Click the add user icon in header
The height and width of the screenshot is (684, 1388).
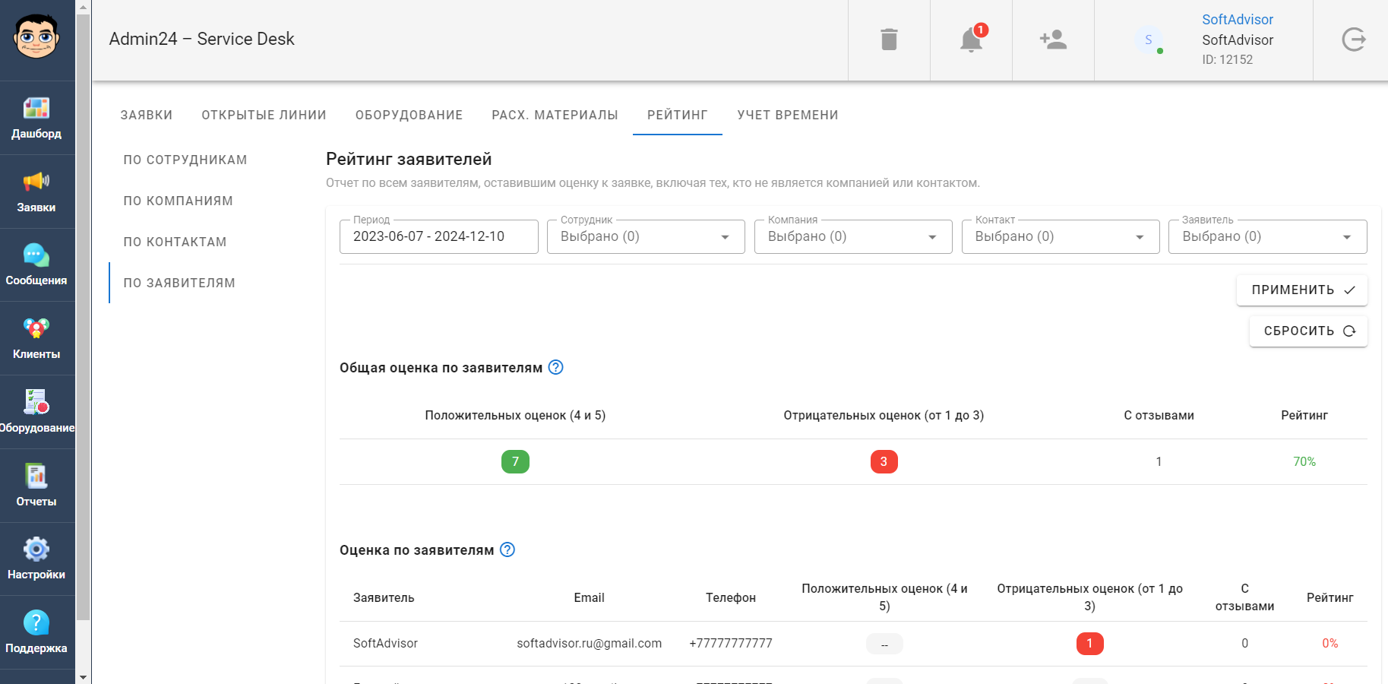[1053, 40]
